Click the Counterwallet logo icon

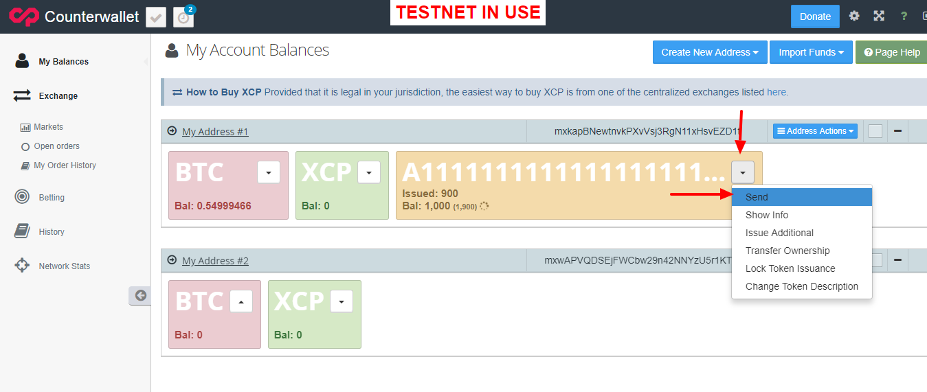[x=24, y=16]
